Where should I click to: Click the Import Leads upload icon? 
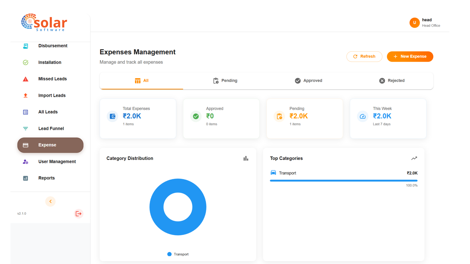coord(26,95)
